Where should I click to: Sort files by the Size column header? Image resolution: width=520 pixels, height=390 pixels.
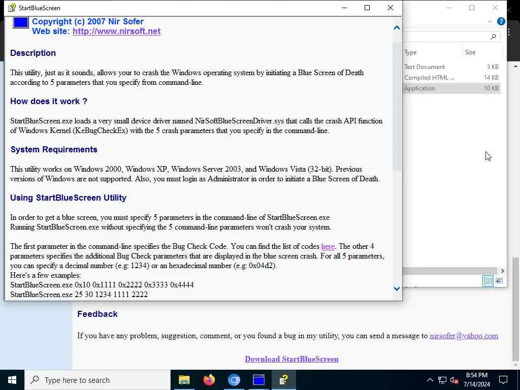[x=481, y=52]
